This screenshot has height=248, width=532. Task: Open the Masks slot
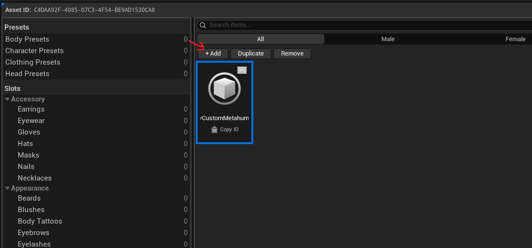[x=96, y=155]
